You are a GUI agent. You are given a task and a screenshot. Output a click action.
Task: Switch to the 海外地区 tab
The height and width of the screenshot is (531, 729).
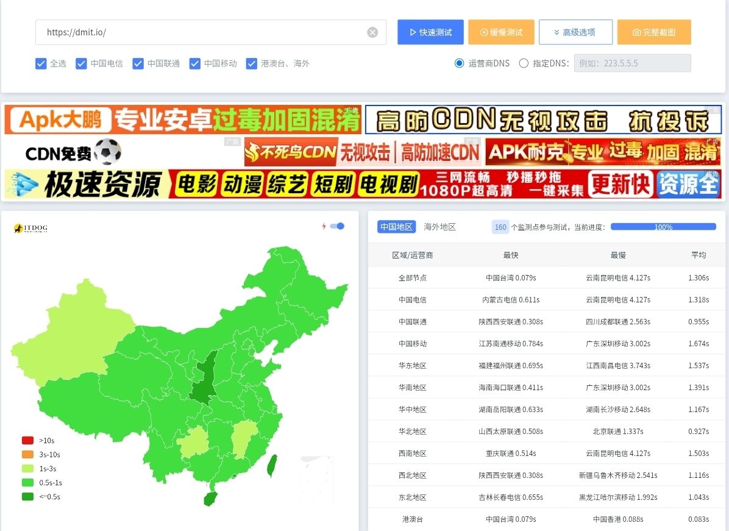[440, 227]
